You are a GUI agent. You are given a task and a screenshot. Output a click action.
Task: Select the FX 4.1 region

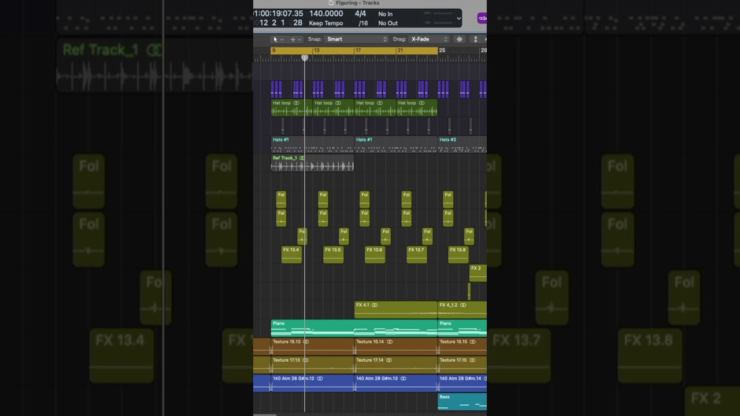396,310
